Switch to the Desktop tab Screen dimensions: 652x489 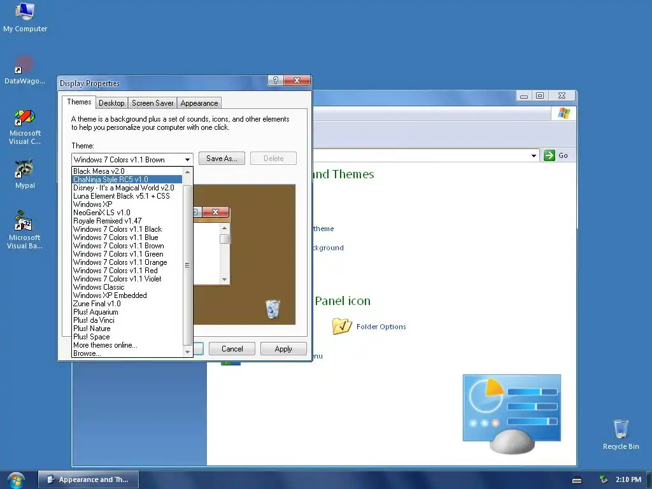click(x=111, y=103)
